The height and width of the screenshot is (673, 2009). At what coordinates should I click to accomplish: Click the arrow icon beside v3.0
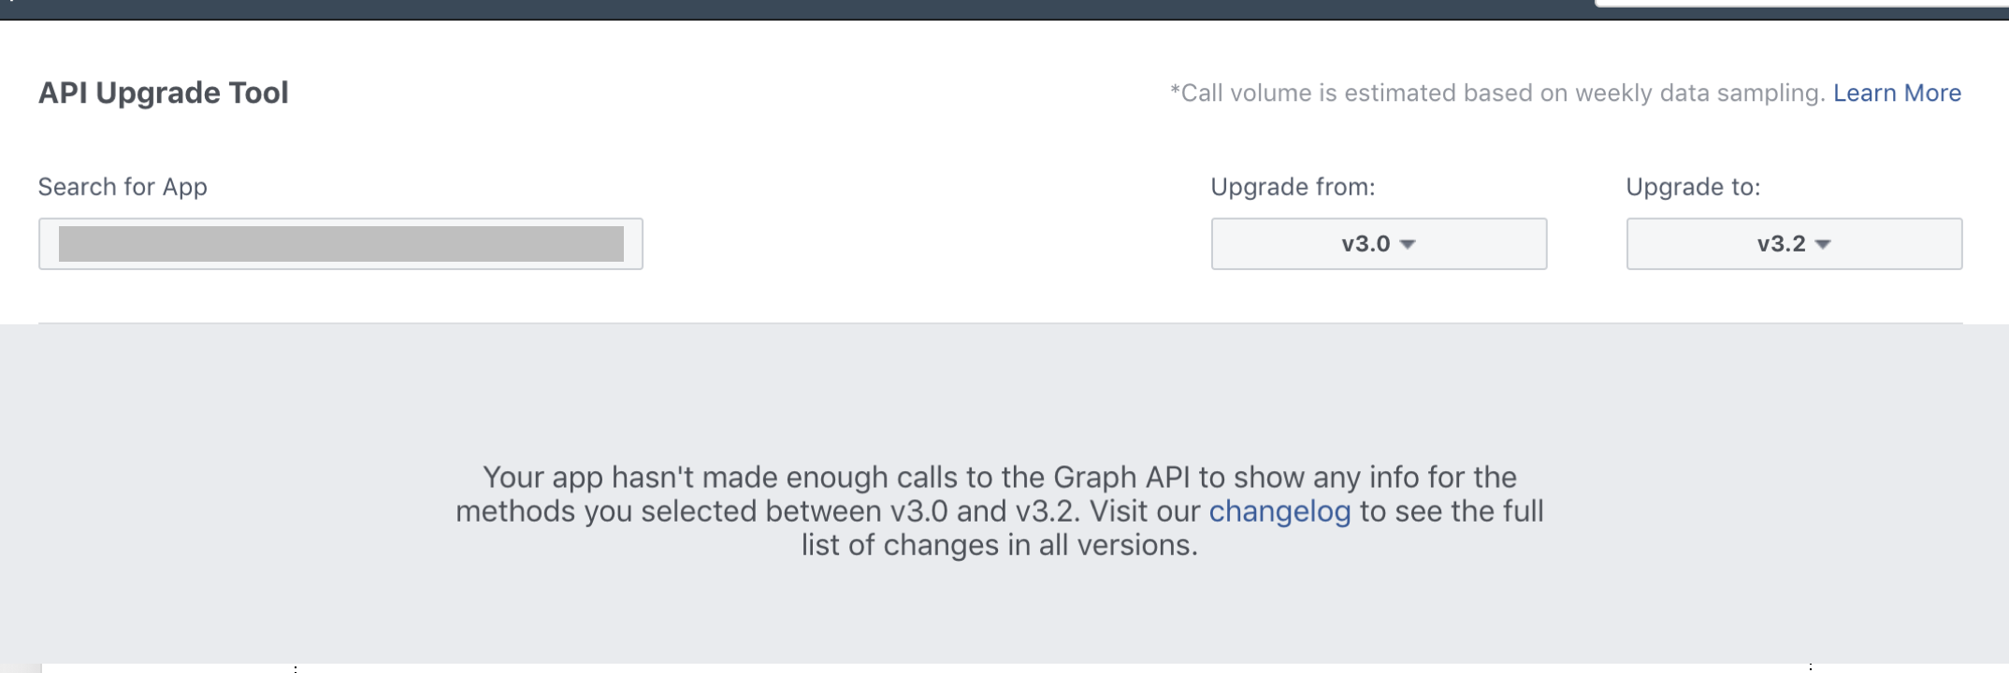coord(1408,245)
